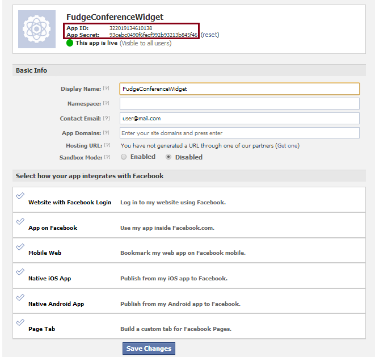The width and height of the screenshot is (375, 357).
Task: Expand the Mobile Web integration section
Action: (x=189, y=250)
